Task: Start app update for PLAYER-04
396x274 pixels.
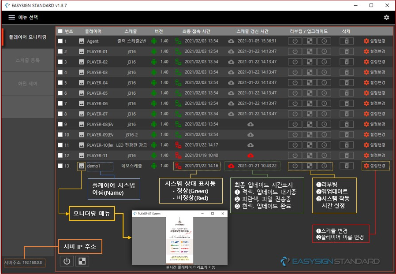Action: pyautogui.click(x=310, y=82)
